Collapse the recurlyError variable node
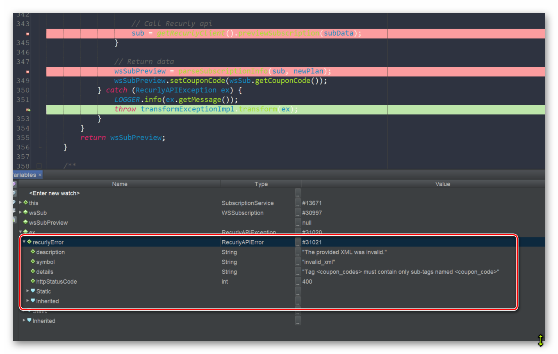Screen dimensions: 558x354 24,242
